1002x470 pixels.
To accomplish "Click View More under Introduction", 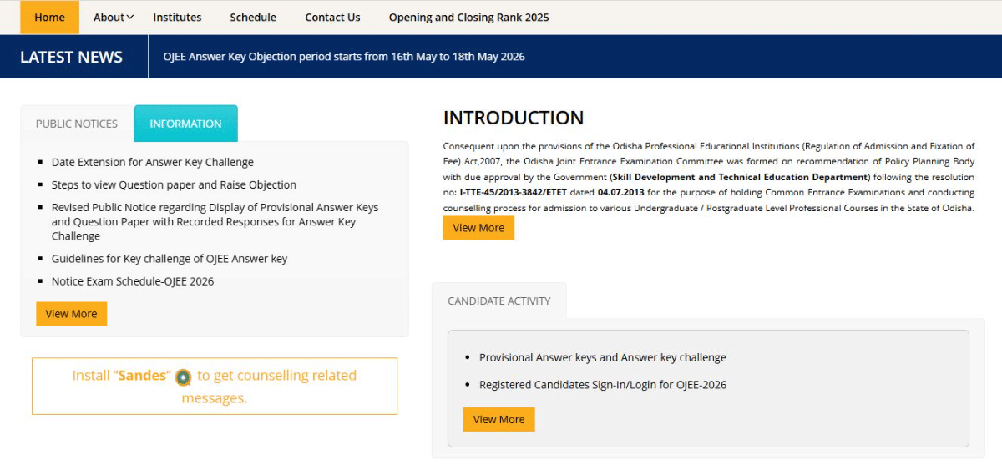I will point(478,228).
